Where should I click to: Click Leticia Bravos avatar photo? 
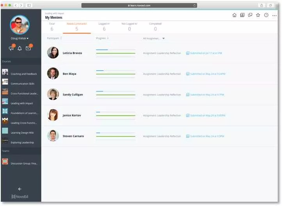tap(53, 52)
